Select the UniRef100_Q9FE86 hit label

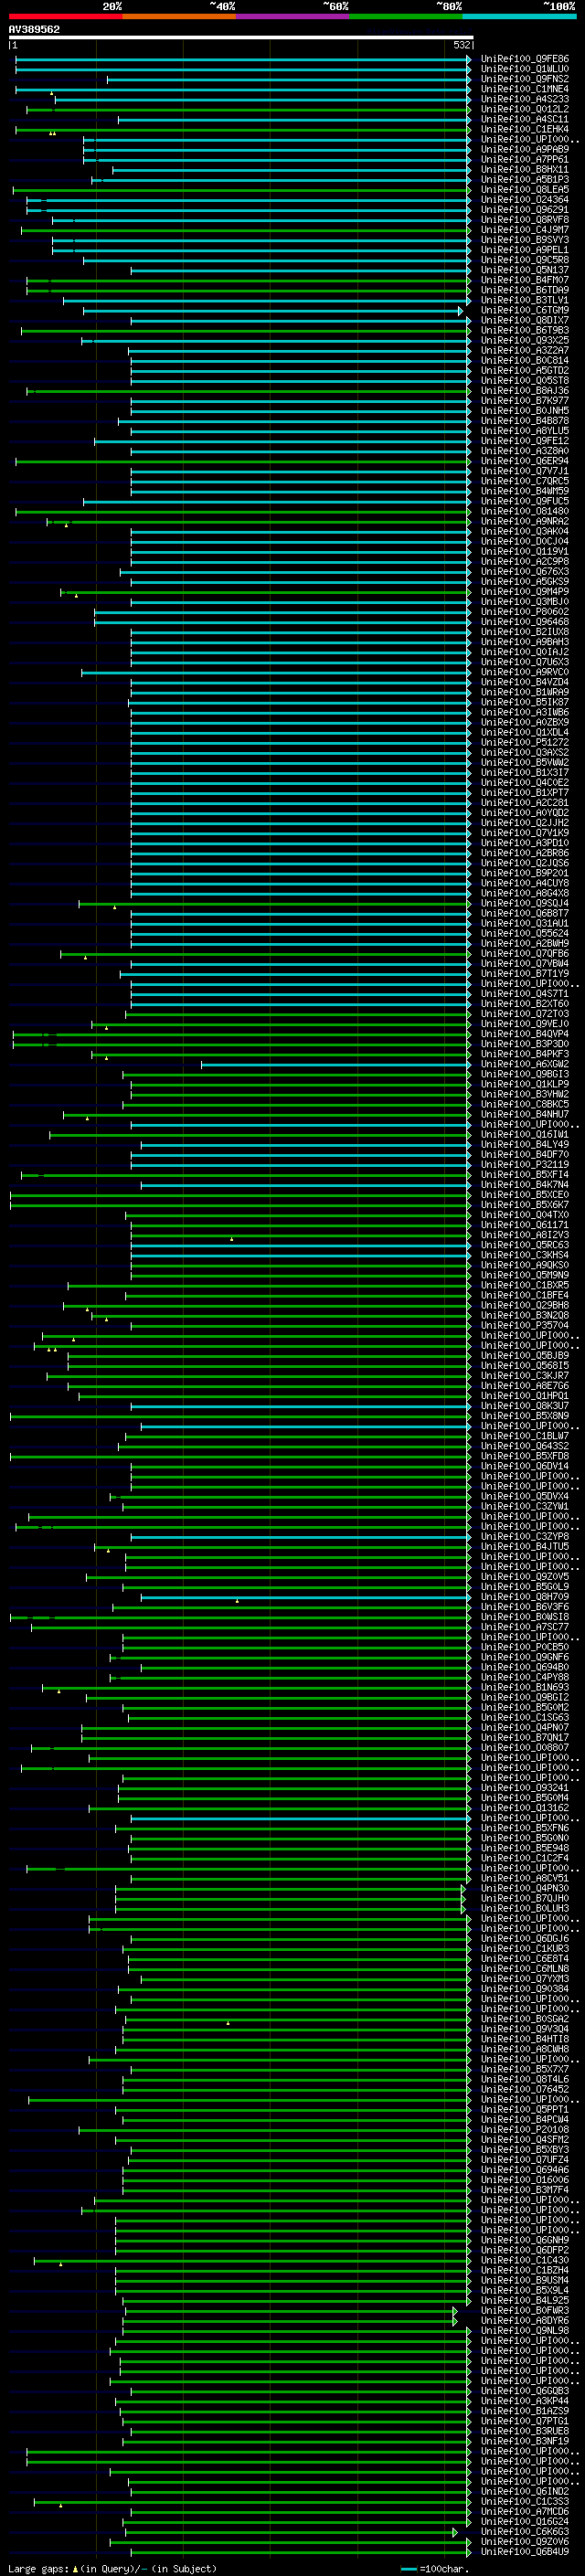pyautogui.click(x=524, y=59)
